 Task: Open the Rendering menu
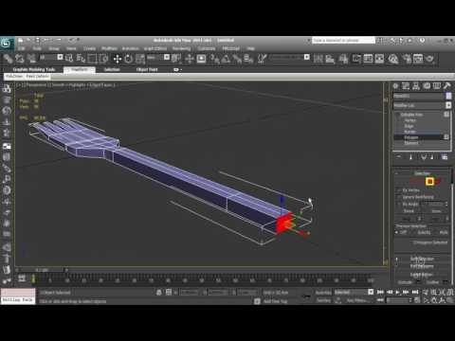(182, 48)
